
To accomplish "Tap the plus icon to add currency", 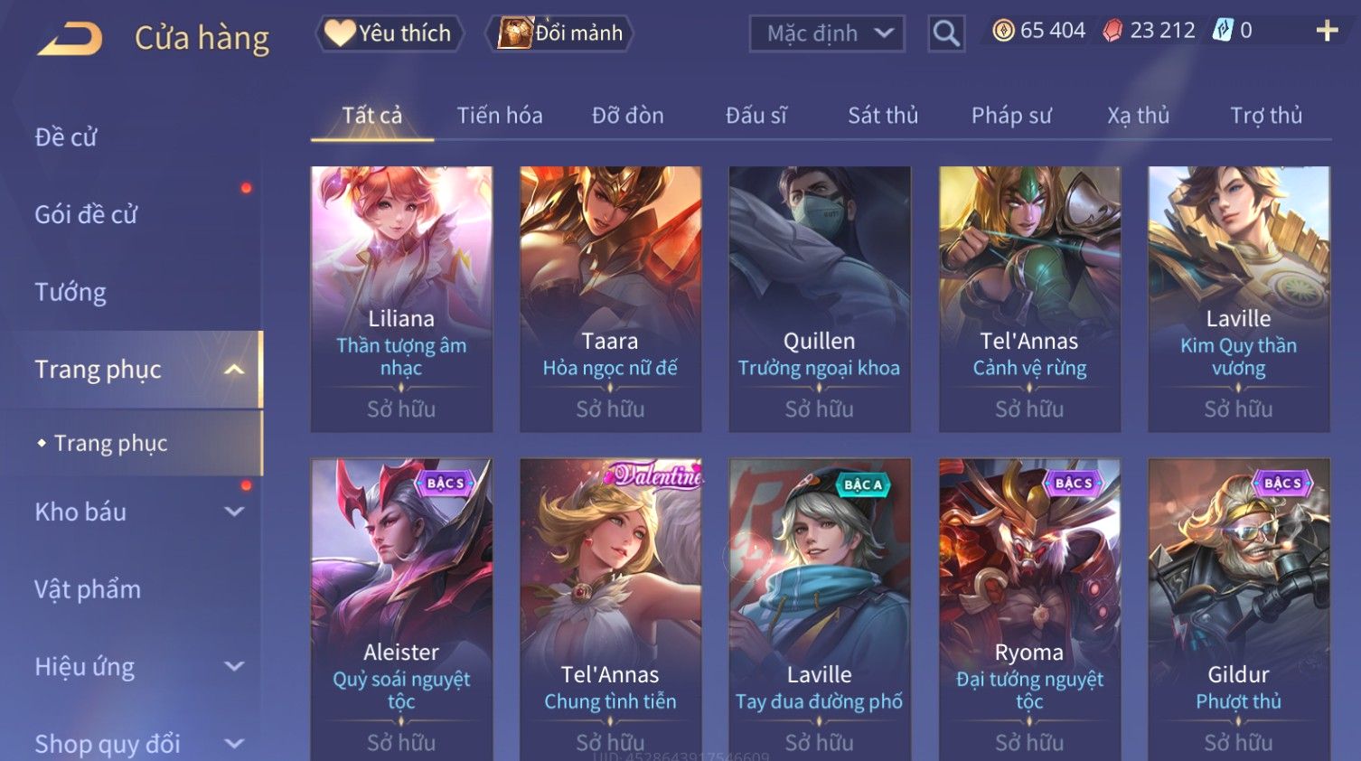I will (1327, 31).
